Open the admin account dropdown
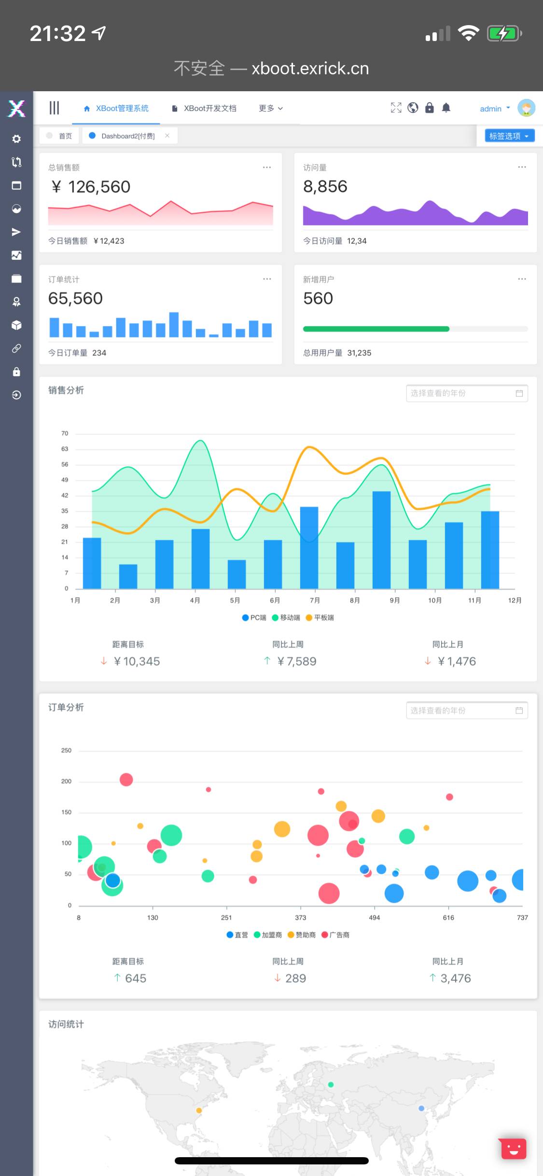This screenshot has height=1176, width=543. [495, 109]
